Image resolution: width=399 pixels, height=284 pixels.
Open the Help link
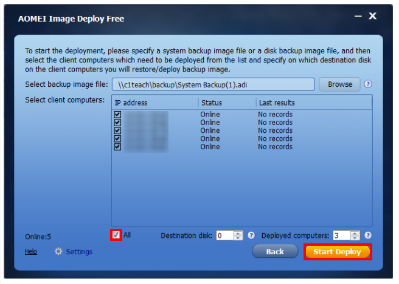click(31, 251)
